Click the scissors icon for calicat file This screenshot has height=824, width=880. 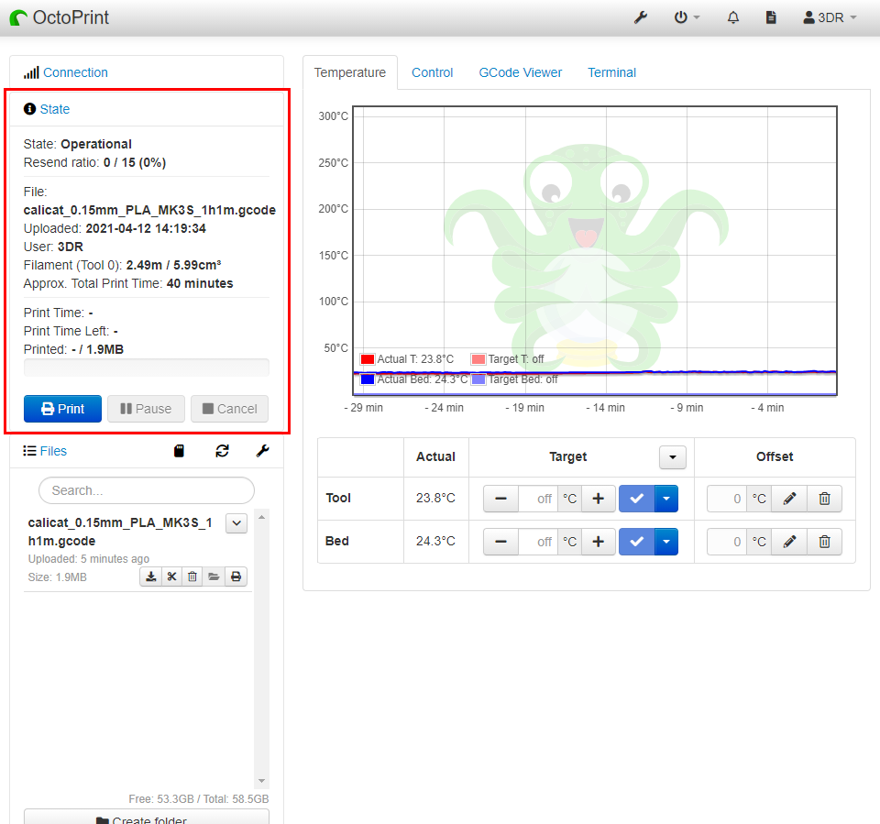[171, 577]
